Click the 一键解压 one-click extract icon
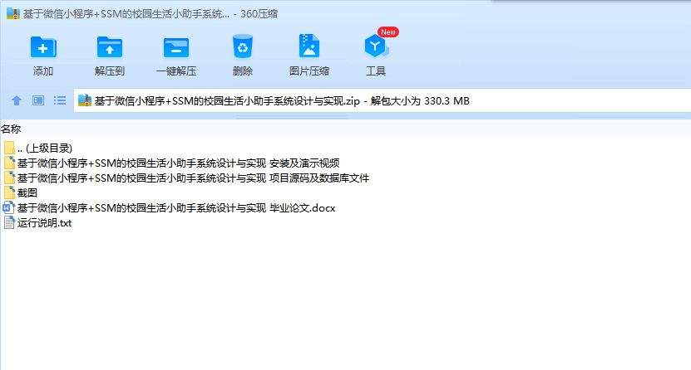The width and height of the screenshot is (691, 370). click(175, 47)
